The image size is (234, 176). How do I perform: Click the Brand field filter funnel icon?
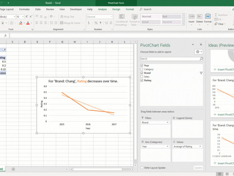pyautogui.click(x=201, y=73)
